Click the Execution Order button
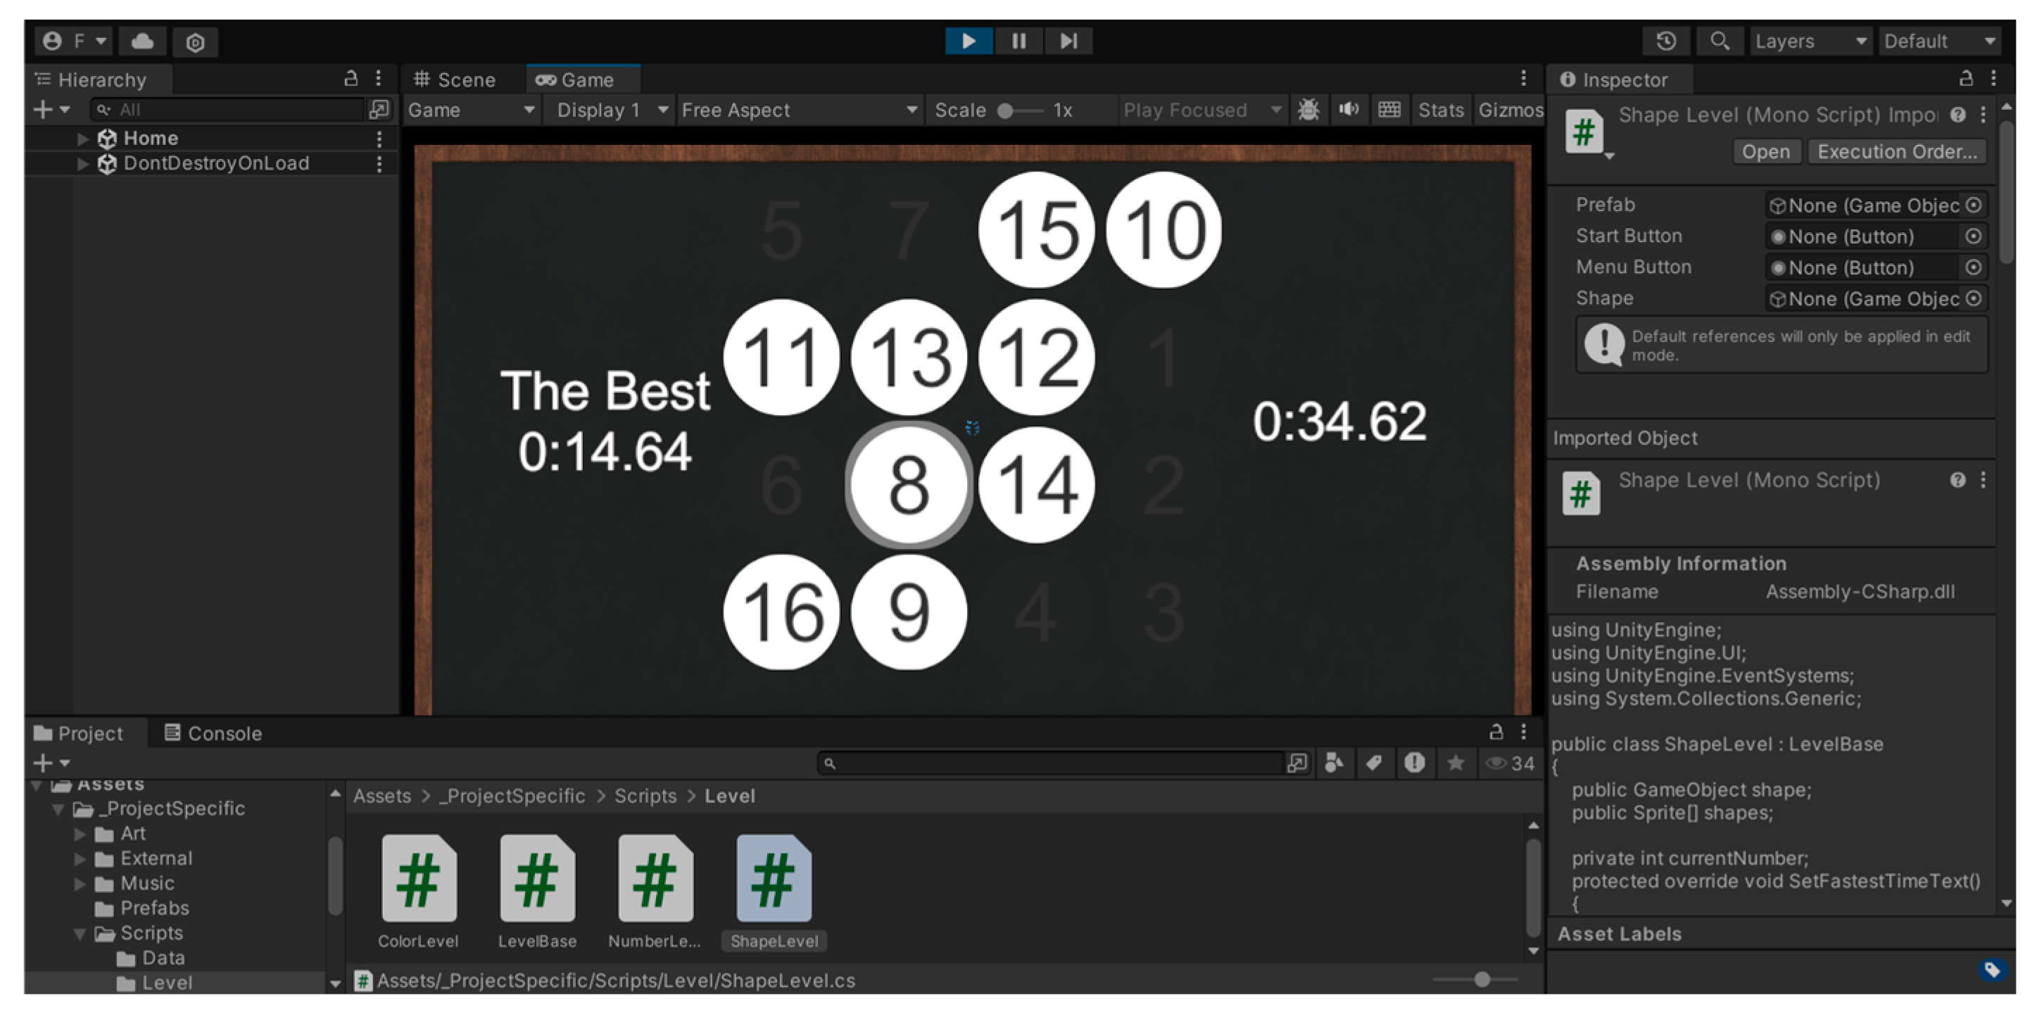Viewport: 2032px width, 1012px height. pos(1896,151)
